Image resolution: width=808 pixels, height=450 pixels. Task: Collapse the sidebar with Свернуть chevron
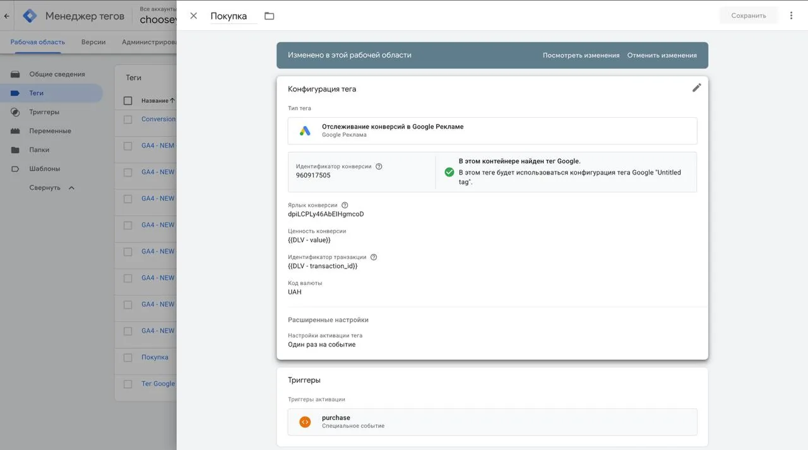click(x=71, y=188)
